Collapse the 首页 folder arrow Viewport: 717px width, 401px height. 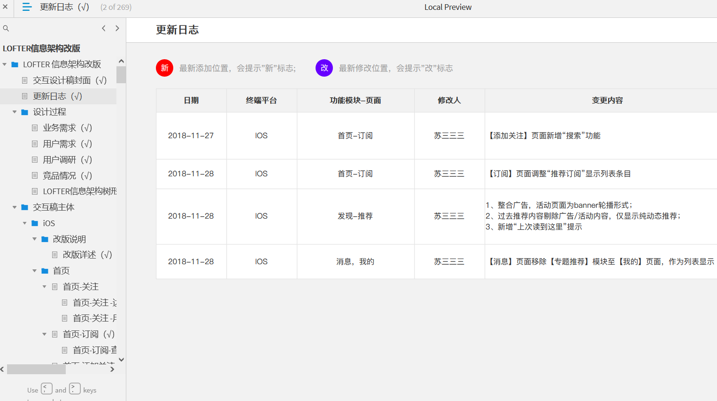(x=35, y=271)
